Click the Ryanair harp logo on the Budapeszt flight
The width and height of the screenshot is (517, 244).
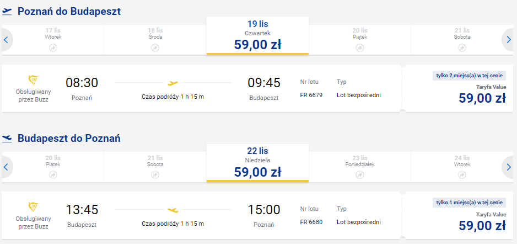click(33, 208)
